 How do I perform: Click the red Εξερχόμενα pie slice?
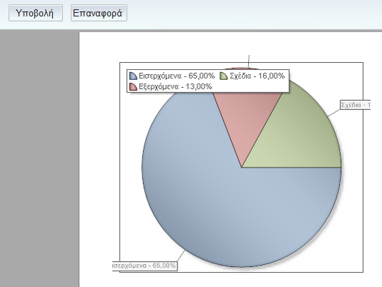click(x=246, y=117)
